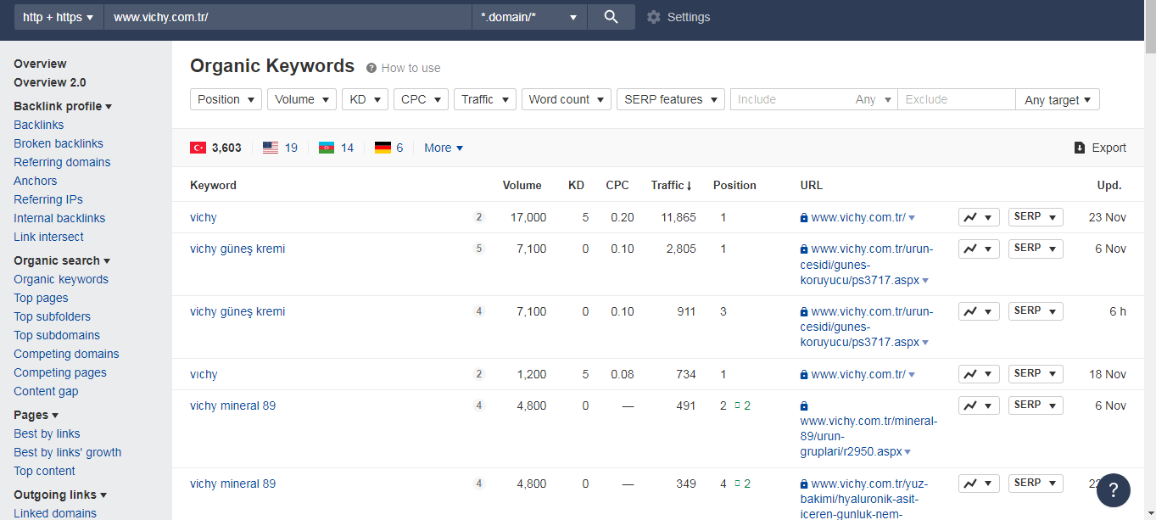Open http + https protocol dropdown
Viewport: 1156px width, 520px height.
(x=59, y=17)
